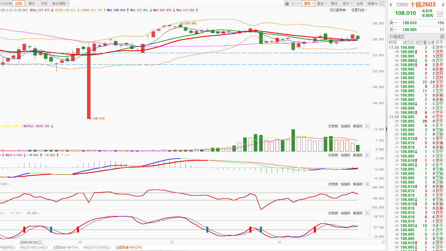The width and height of the screenshot is (446, 251).
Task: Close the MACD indicator panel
Action: pyautogui.click(x=367, y=155)
